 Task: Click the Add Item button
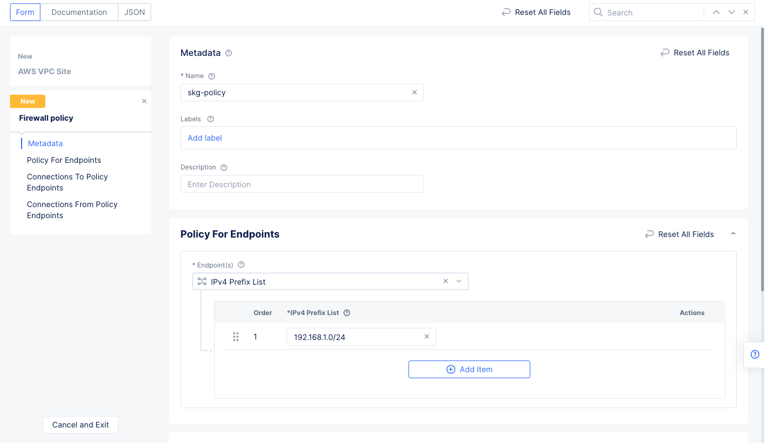[x=469, y=369]
